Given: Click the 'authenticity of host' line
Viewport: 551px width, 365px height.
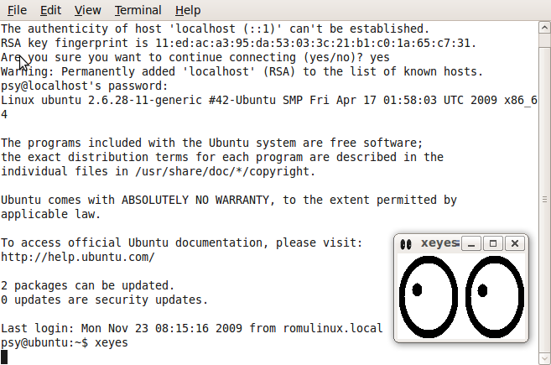Looking at the screenshot, I should (x=215, y=29).
